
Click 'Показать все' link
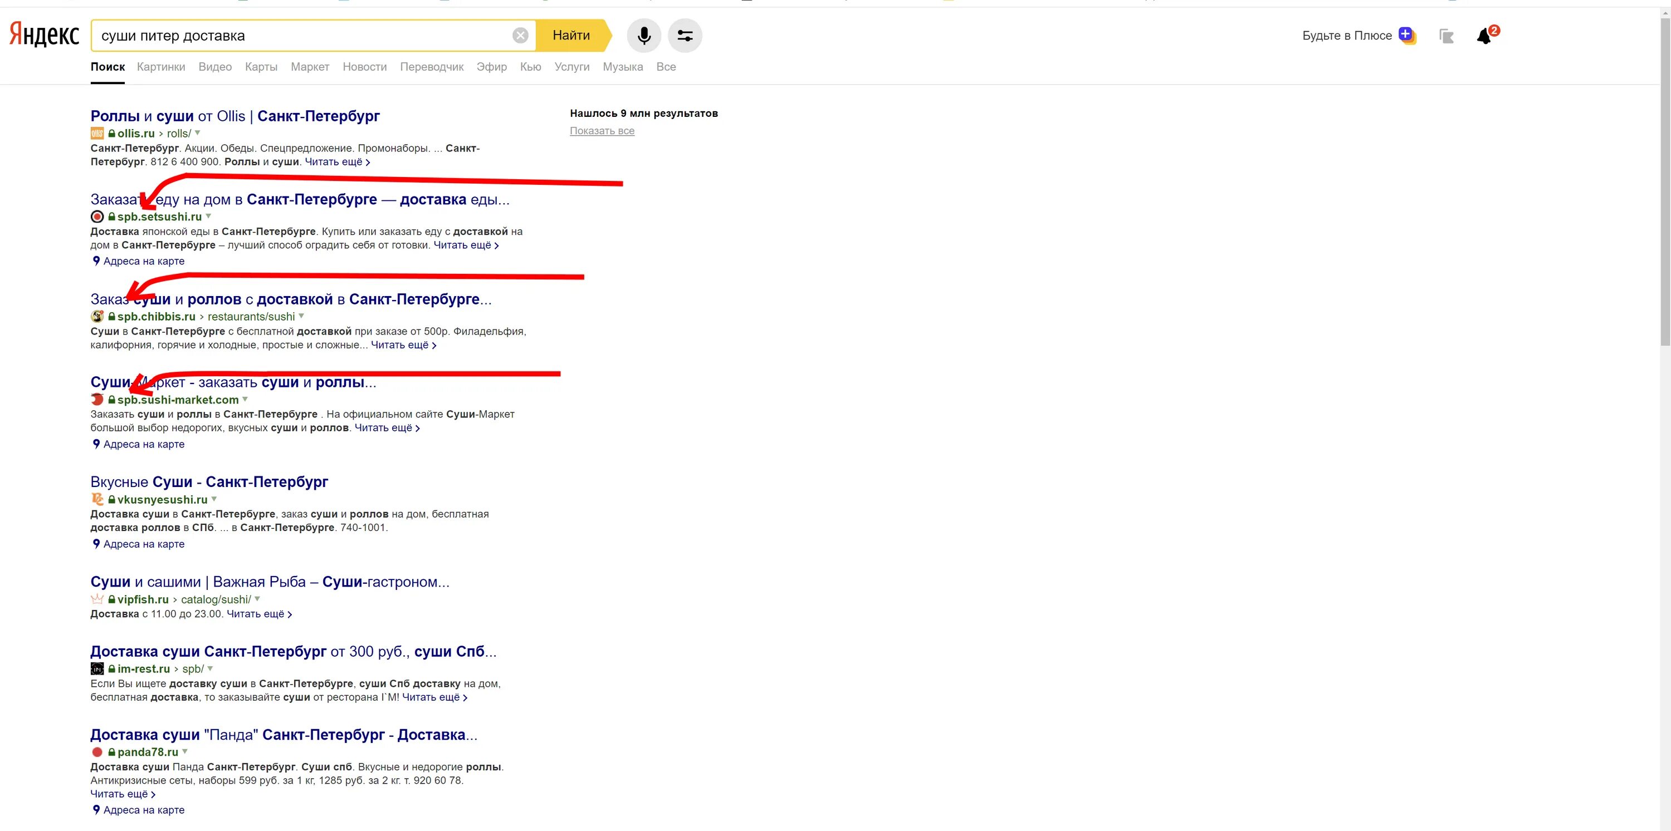pos(602,131)
